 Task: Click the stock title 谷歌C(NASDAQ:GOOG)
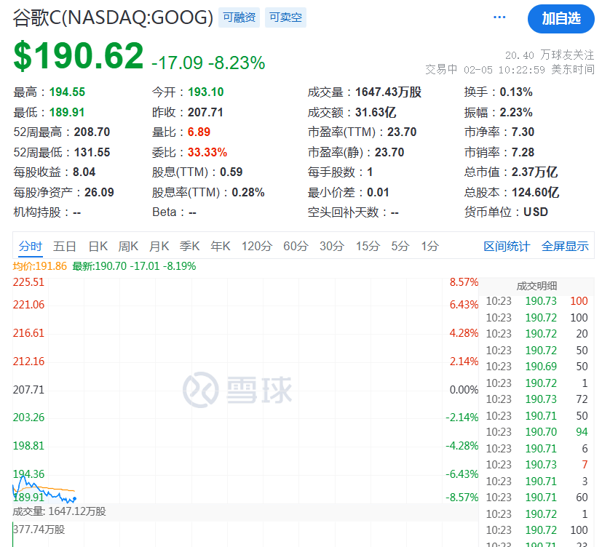tap(109, 17)
